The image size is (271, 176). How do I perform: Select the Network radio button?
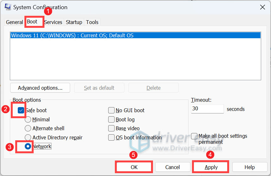[28, 146]
